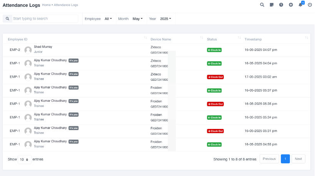Click the Next pagination button
Image resolution: width=315 pixels, height=176 pixels.
298,159
